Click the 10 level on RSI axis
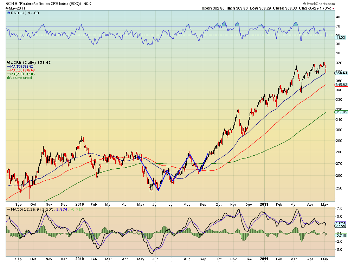The image size is (348, 262). click(x=338, y=53)
